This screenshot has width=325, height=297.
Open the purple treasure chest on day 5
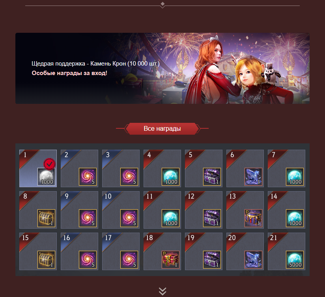coord(212,177)
